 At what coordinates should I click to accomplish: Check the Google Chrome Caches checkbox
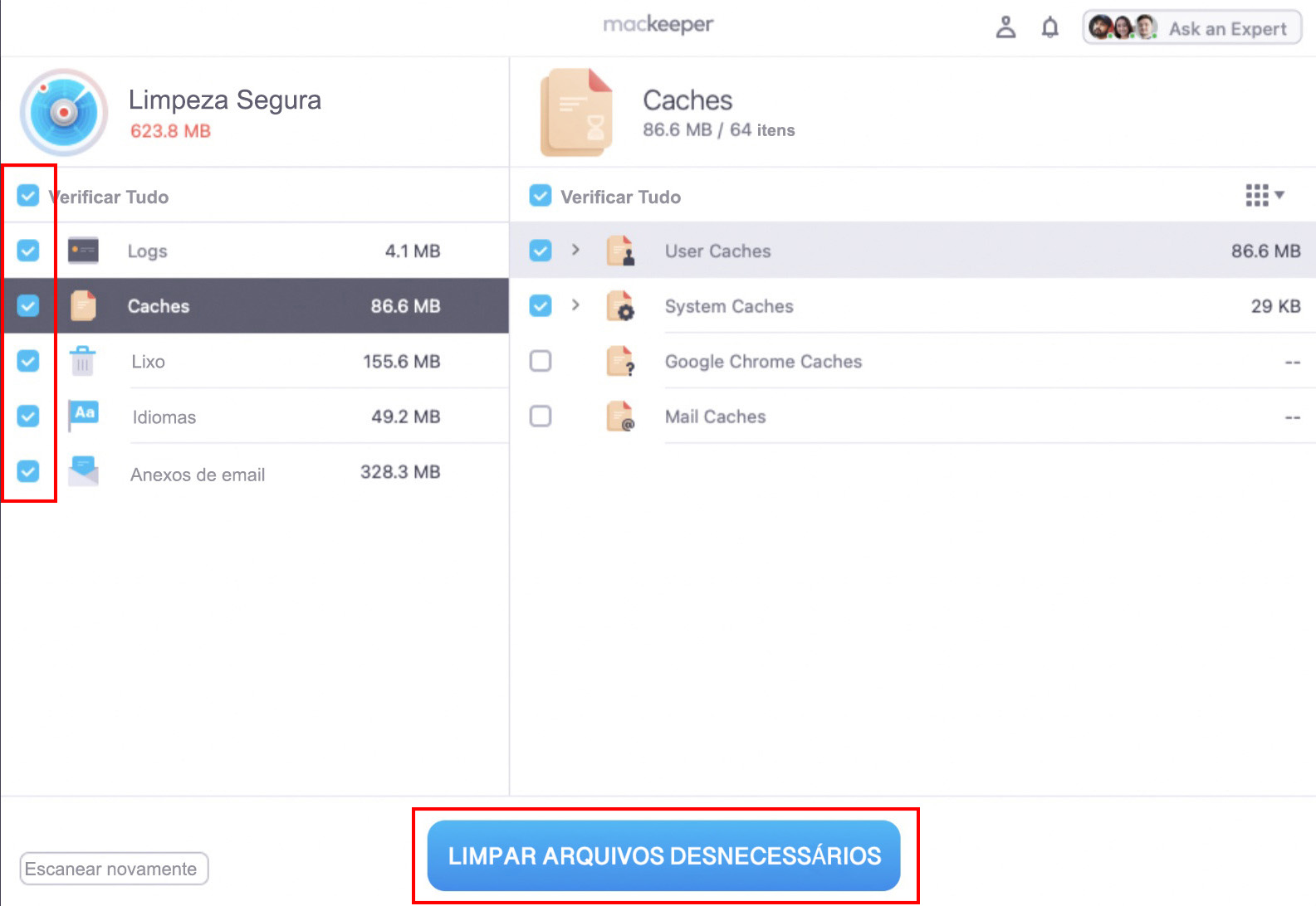[x=541, y=361]
